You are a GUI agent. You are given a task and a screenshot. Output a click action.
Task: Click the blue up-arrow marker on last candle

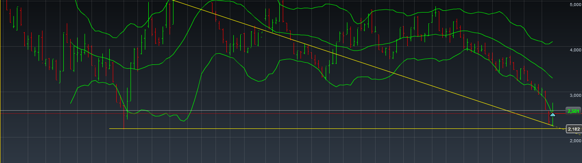pyautogui.click(x=553, y=115)
